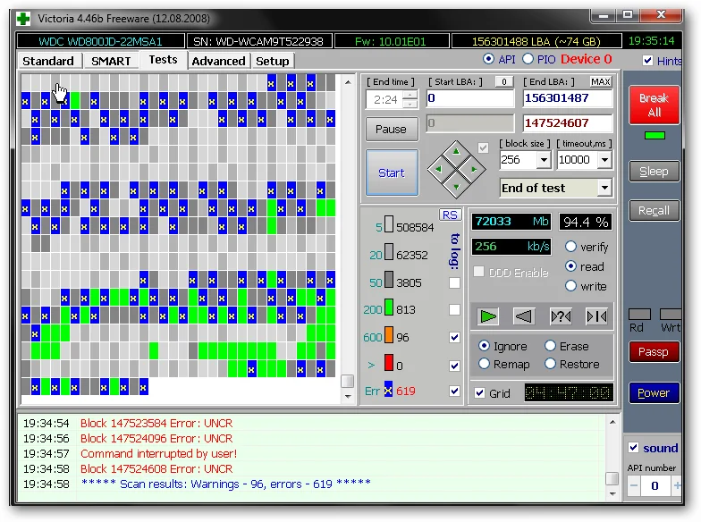This screenshot has width=701, height=522.
Task: Expand the timeout ms dropdown
Action: 604,160
